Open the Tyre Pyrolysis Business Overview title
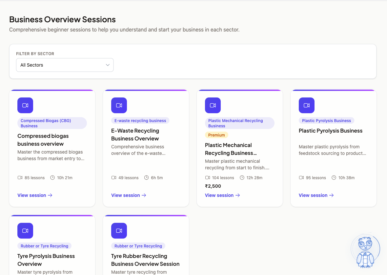Screen dimensions: 387x275 (46, 260)
